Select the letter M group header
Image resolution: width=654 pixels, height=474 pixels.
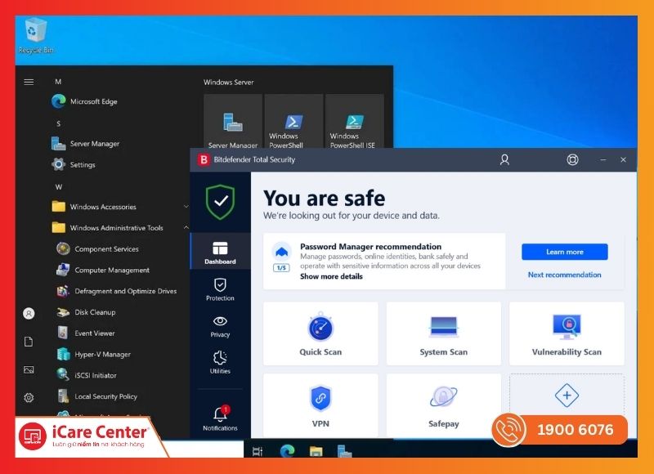click(58, 82)
